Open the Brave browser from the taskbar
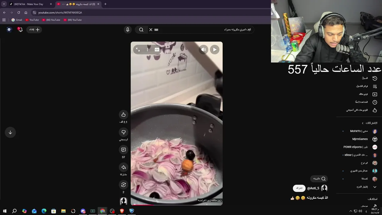Screen dimensions: 382x215 [x=122, y=211]
